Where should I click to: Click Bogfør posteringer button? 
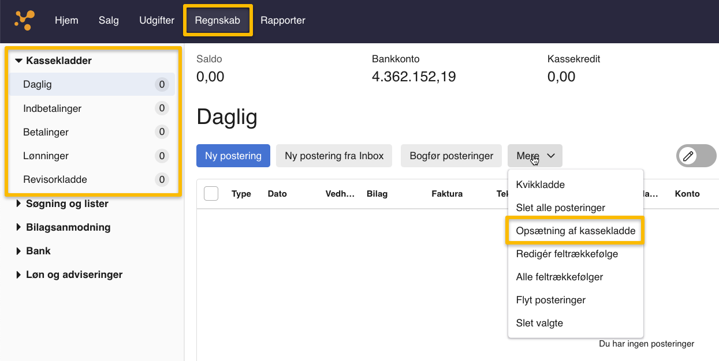click(x=451, y=156)
